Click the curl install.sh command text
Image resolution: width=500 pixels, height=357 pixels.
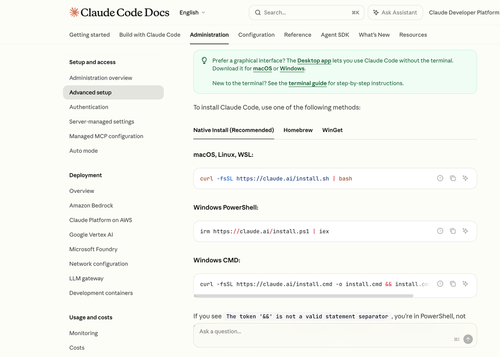tap(276, 179)
